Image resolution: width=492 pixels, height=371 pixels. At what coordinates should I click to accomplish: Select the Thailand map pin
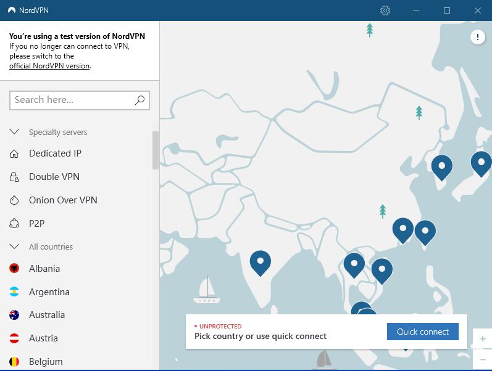(x=354, y=266)
